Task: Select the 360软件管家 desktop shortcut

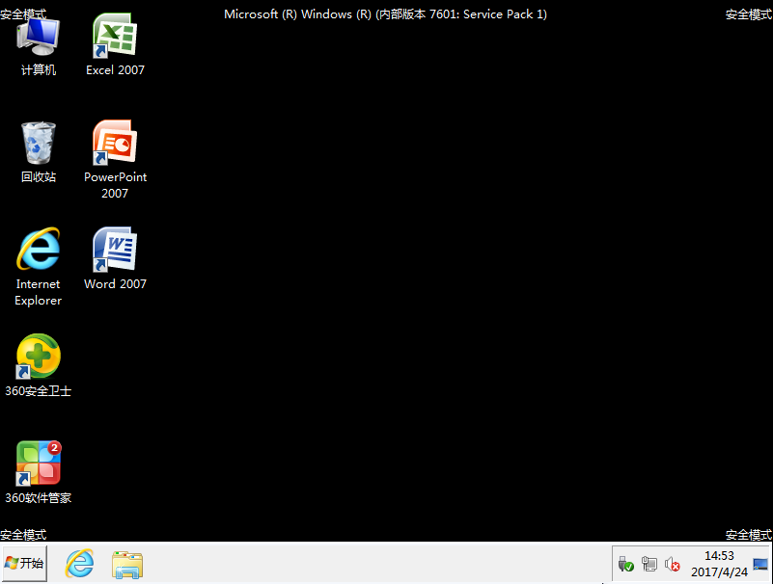Action: pyautogui.click(x=38, y=473)
